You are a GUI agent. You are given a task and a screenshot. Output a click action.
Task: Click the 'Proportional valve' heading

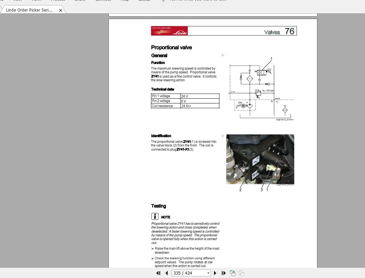[171, 48]
